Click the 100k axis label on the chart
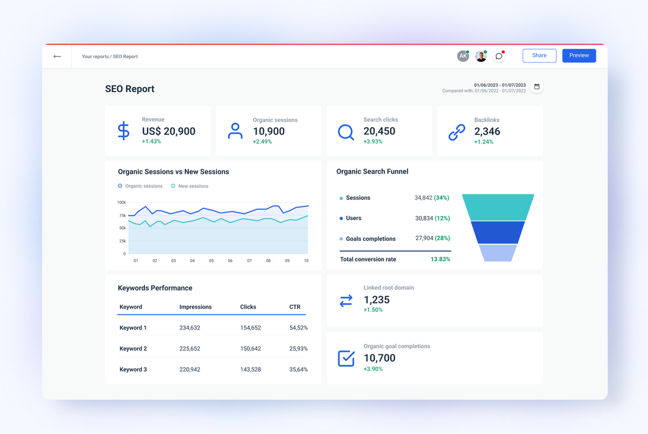The image size is (648, 434). (x=121, y=202)
